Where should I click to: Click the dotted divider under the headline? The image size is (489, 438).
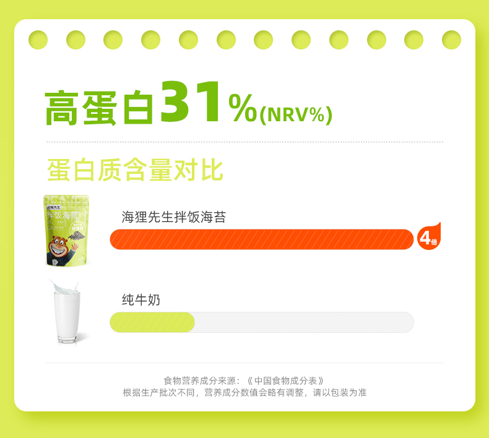244,142
